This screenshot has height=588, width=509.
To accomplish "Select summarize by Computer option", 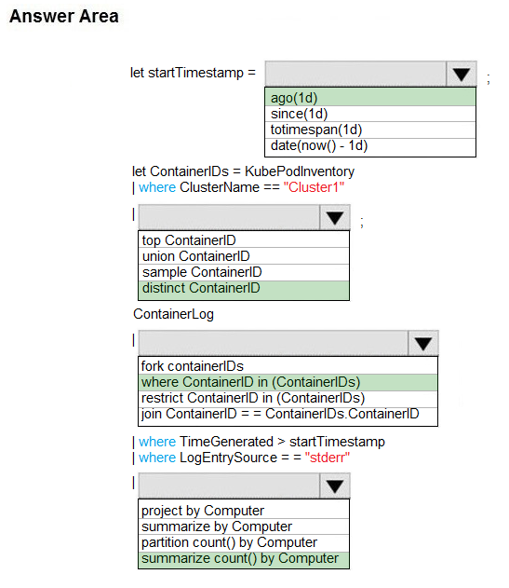I will 244,526.
